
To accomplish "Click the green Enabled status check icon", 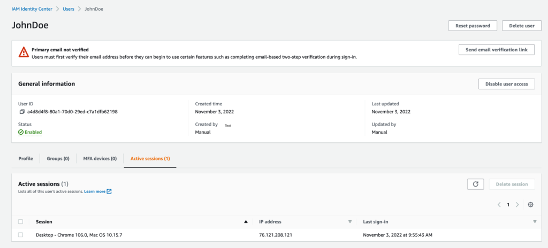I will [21, 132].
